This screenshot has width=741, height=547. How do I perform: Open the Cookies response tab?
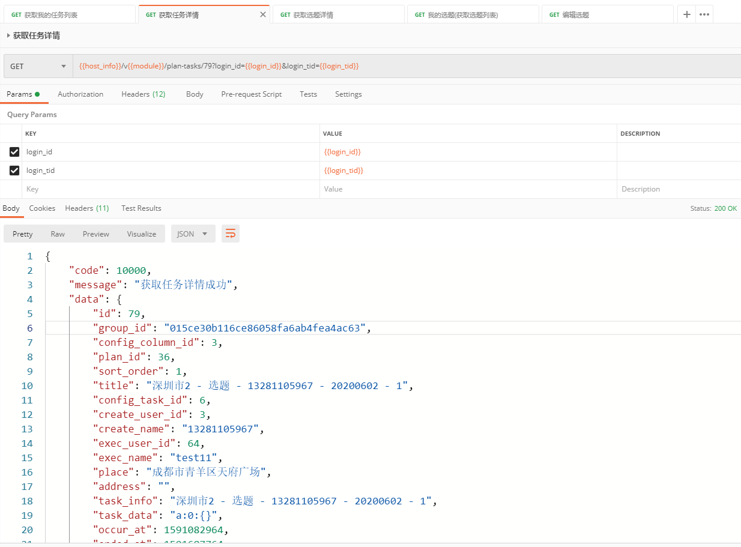[x=42, y=208]
